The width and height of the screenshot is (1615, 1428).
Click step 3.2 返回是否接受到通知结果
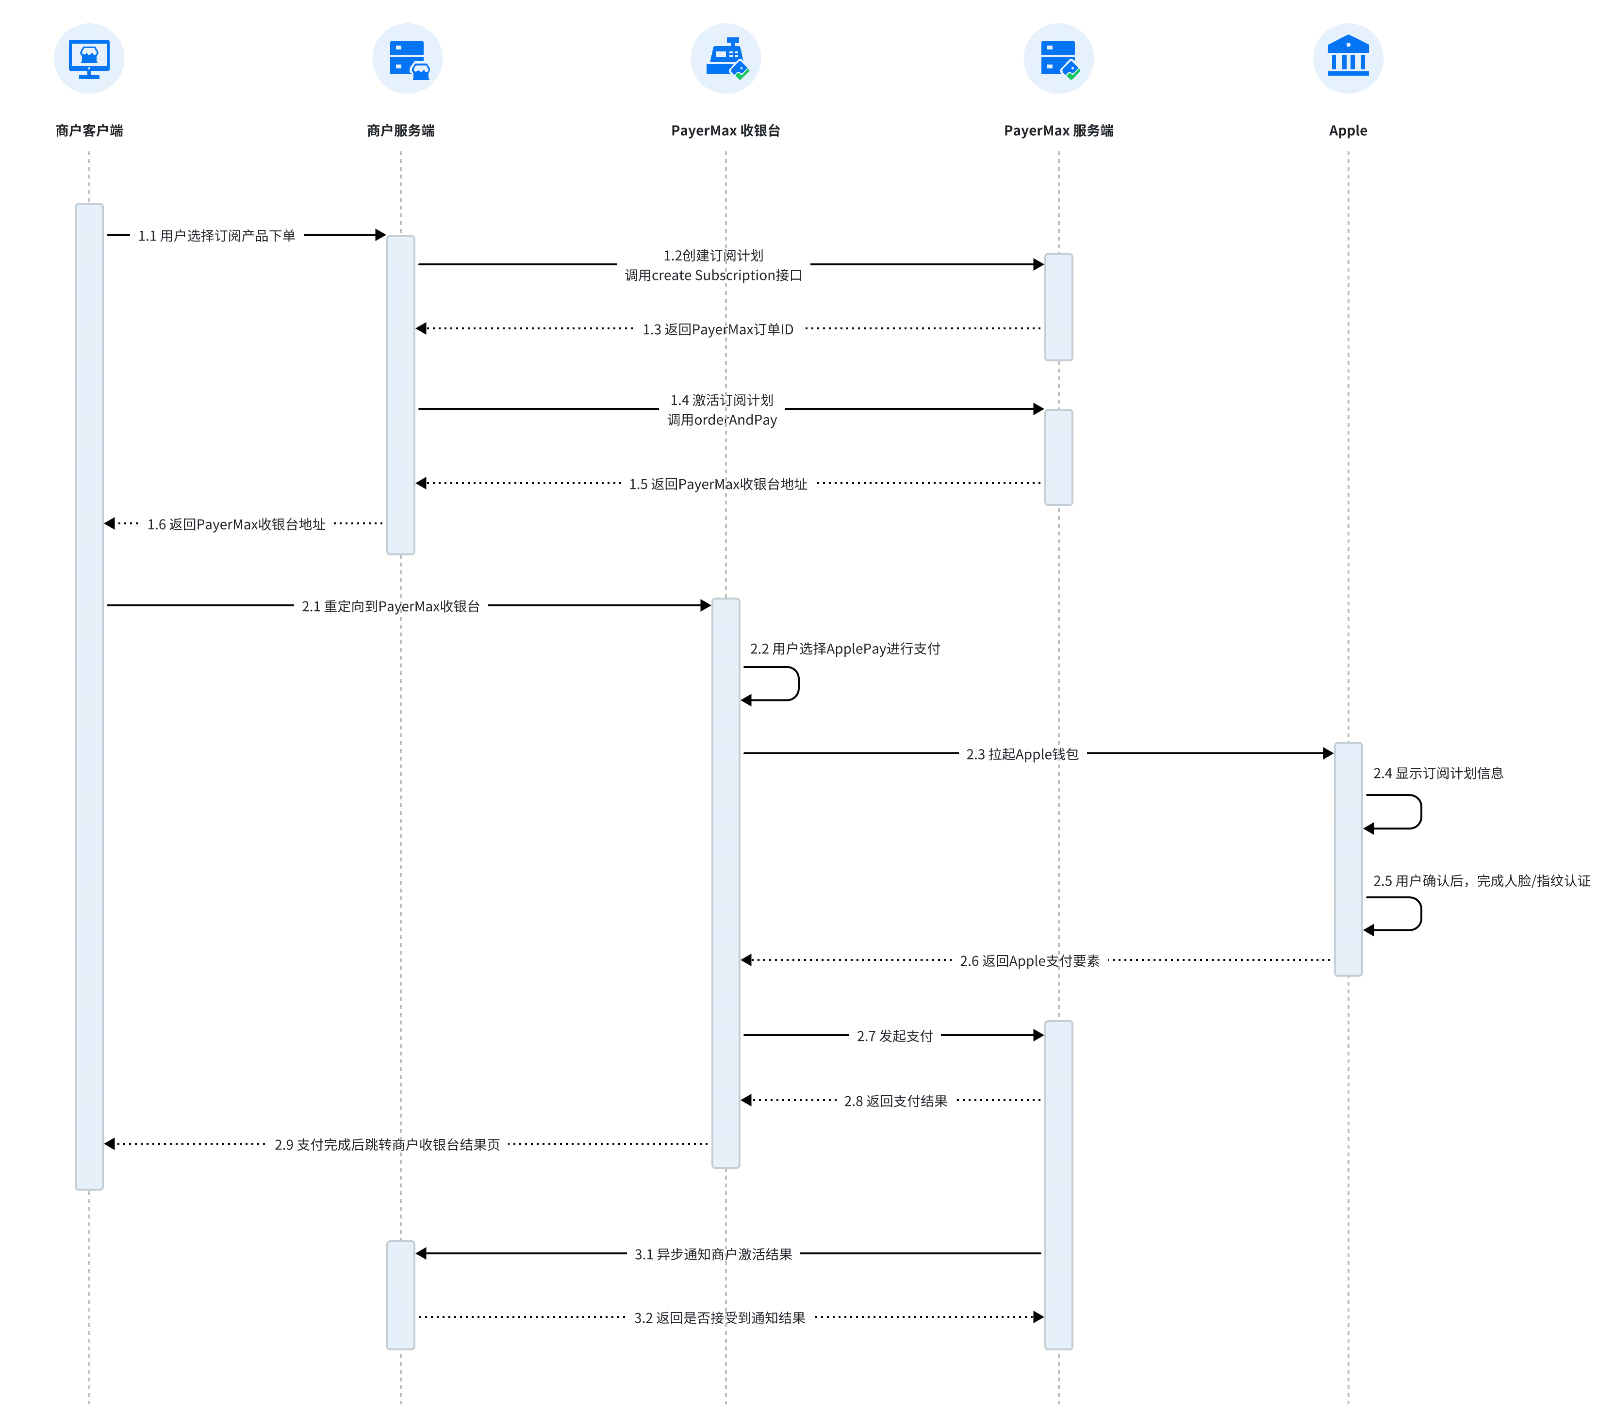click(x=720, y=1318)
